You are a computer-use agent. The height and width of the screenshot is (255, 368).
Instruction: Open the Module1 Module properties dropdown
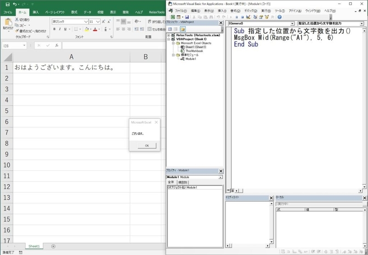(x=220, y=177)
